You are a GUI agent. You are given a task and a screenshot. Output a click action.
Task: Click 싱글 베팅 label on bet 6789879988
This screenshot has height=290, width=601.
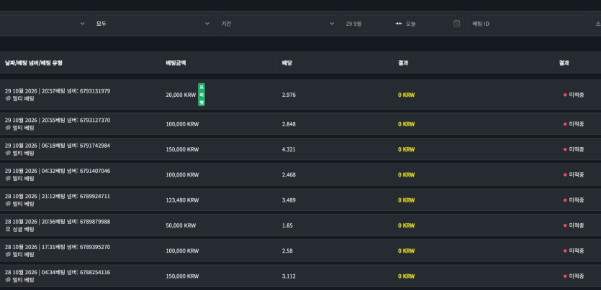click(23, 229)
